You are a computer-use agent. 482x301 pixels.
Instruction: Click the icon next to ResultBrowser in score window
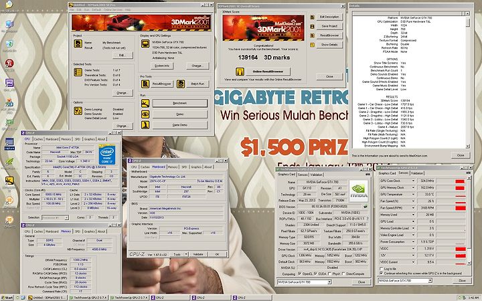[x=313, y=35]
